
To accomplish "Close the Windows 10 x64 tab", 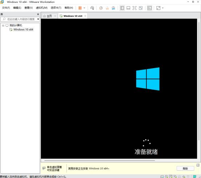I will pos(85,16).
